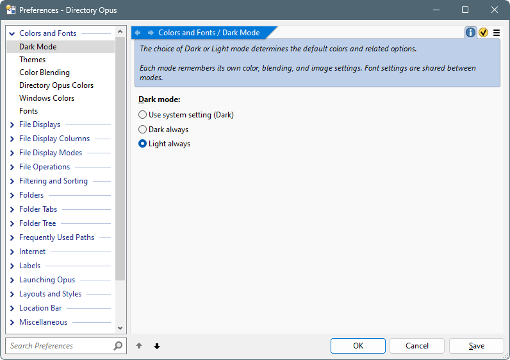The height and width of the screenshot is (360, 510).
Task: Open the hamburger menu in the header
Action: 496,33
